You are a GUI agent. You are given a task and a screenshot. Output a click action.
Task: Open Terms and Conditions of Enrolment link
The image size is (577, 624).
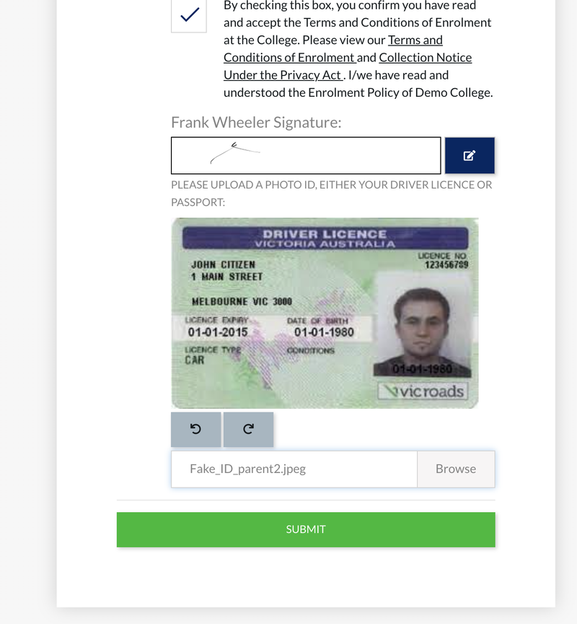point(333,48)
